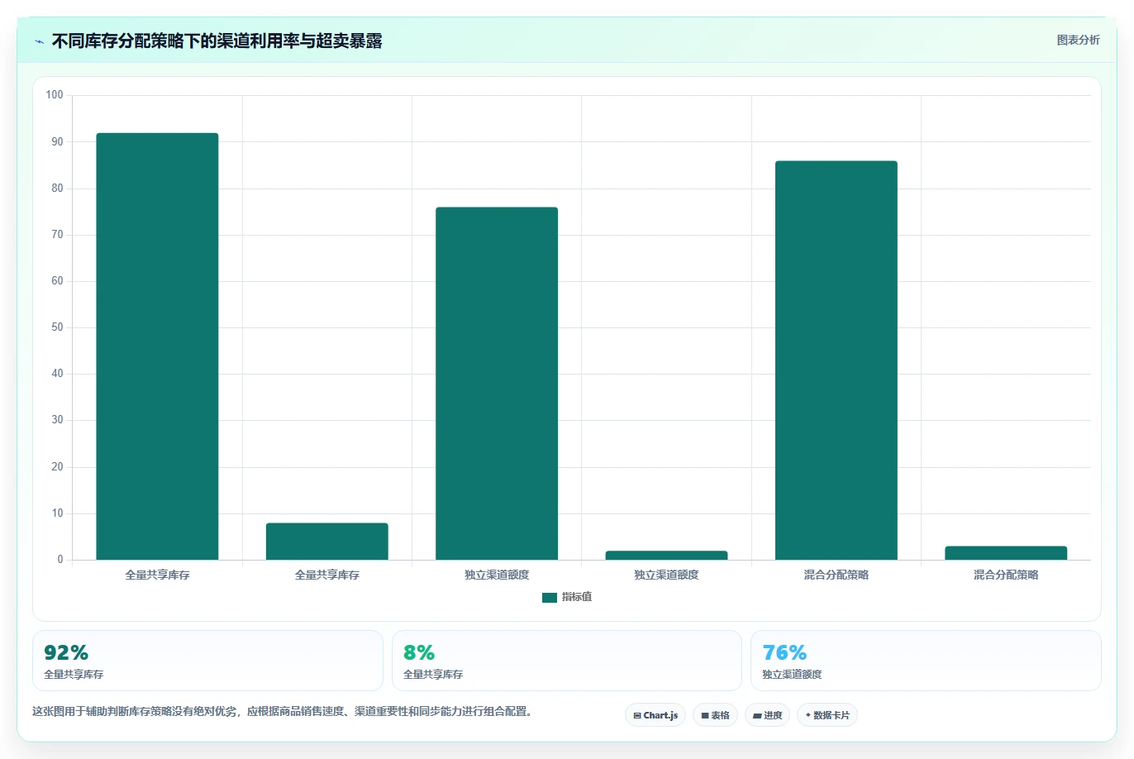
Task: Click the y-axis label 10
Action: pos(57,513)
